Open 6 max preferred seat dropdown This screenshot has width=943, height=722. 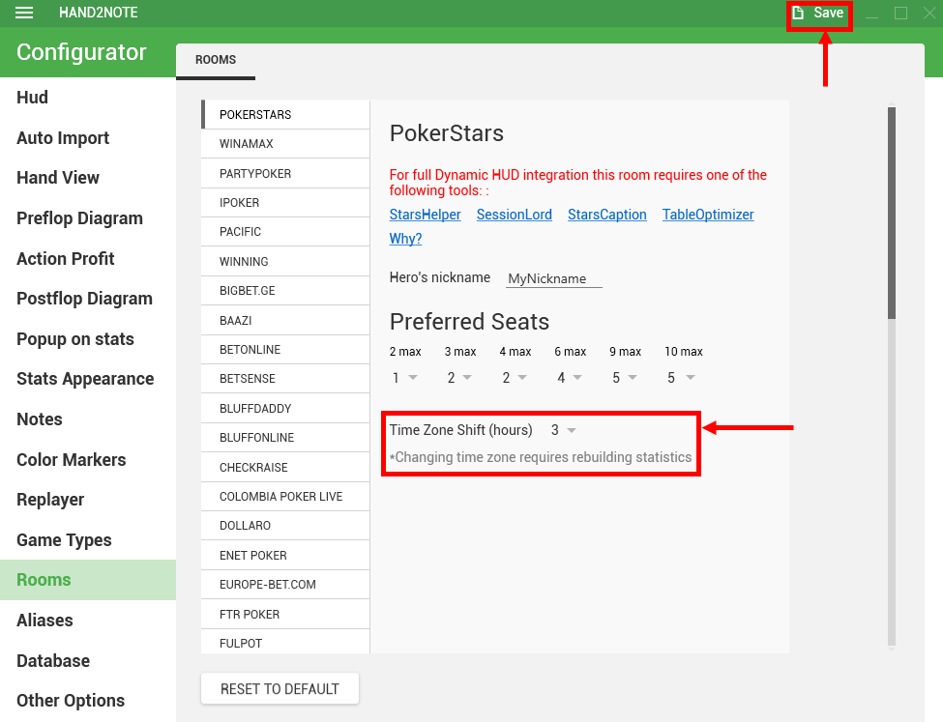tap(570, 378)
